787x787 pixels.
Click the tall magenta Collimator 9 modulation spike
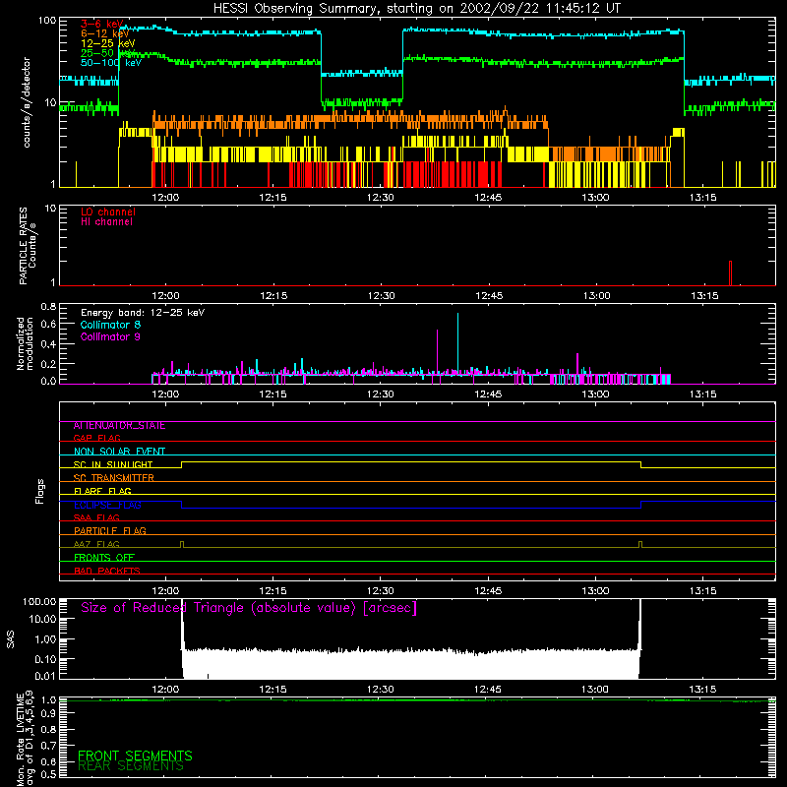click(x=437, y=352)
